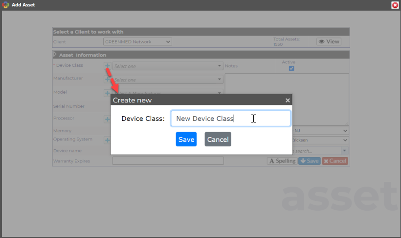The width and height of the screenshot is (401, 238).
Task: Cancel the Create new dialog
Action: (218, 139)
